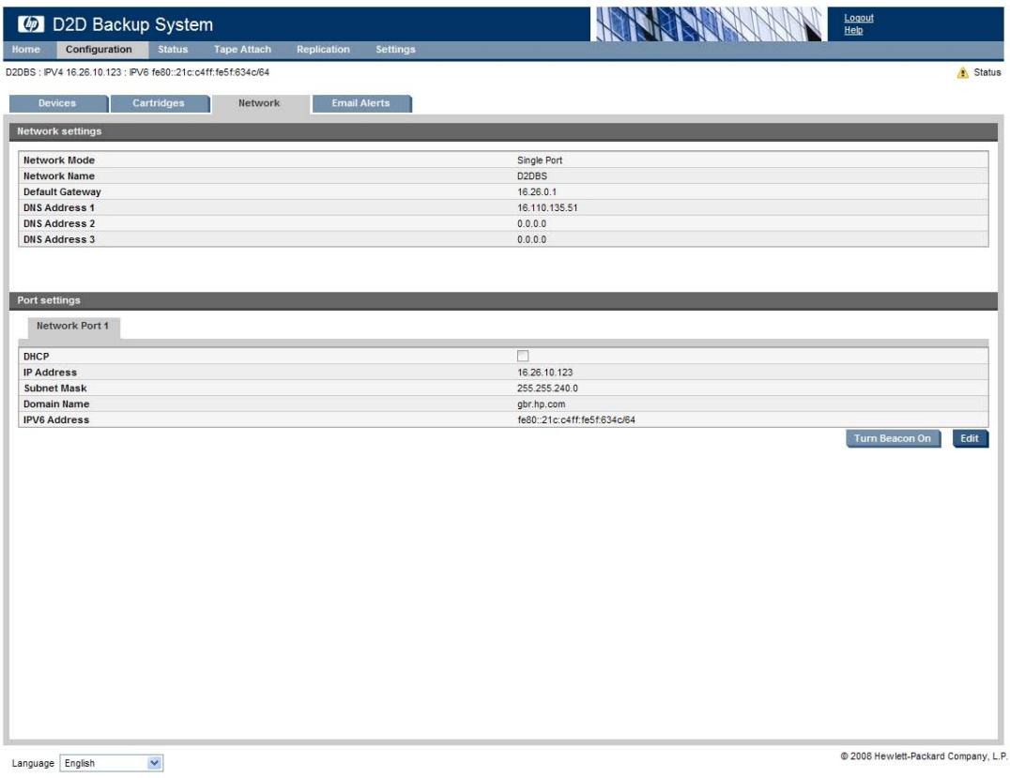Click the Single Port network mode value
1010x778 pixels.
coord(540,160)
